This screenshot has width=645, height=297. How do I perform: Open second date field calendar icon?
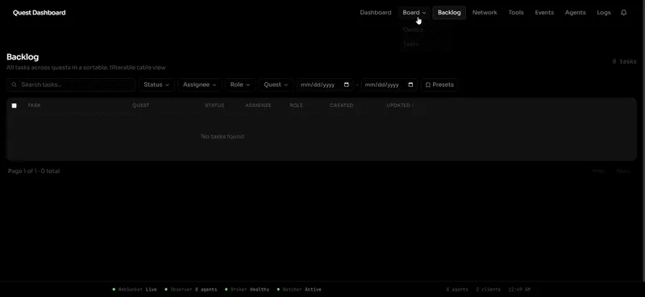[x=410, y=85]
